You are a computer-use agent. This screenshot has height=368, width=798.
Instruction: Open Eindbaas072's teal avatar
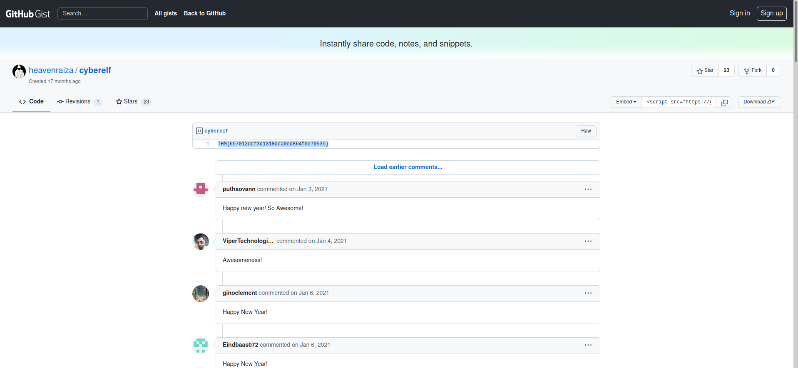point(201,346)
